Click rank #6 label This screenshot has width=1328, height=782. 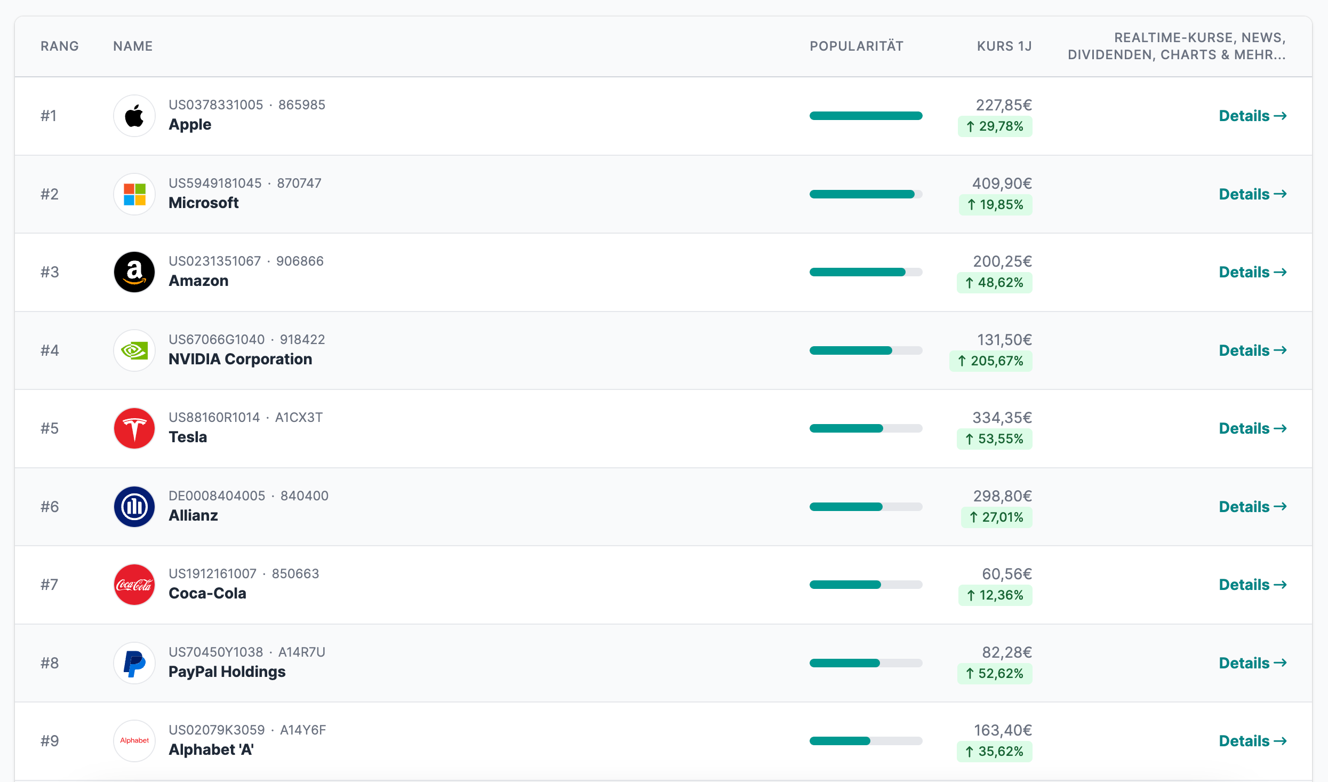[x=50, y=507]
